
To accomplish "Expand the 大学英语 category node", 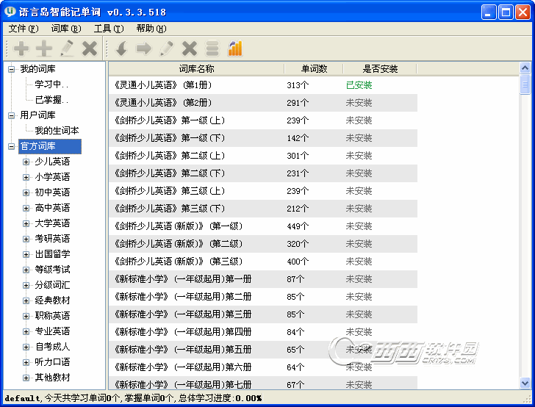I will coord(26,223).
